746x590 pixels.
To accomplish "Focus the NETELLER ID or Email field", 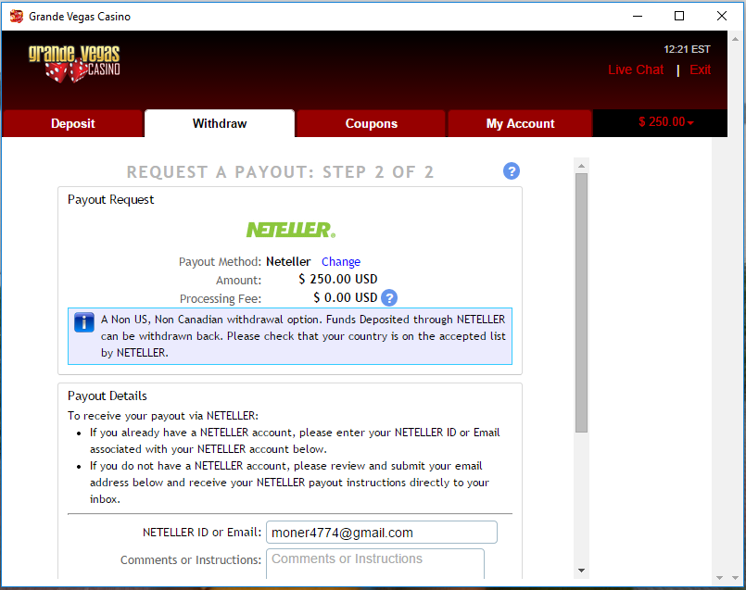I will click(382, 533).
